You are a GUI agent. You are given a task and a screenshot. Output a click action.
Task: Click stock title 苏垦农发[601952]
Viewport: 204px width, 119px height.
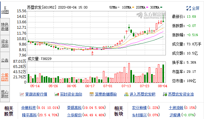pos(42,7)
